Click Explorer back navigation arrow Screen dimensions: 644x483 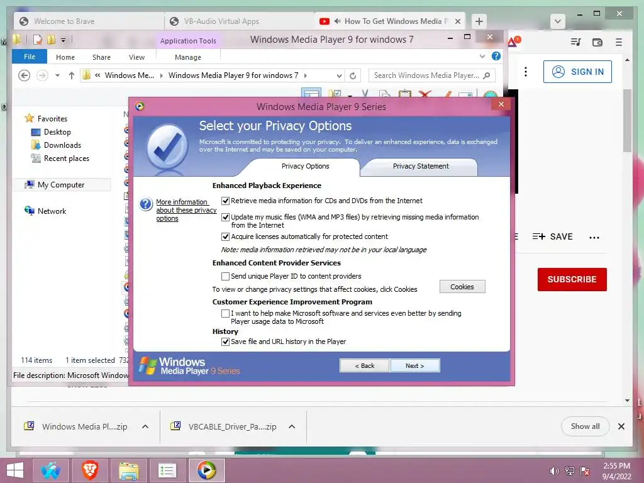point(25,75)
